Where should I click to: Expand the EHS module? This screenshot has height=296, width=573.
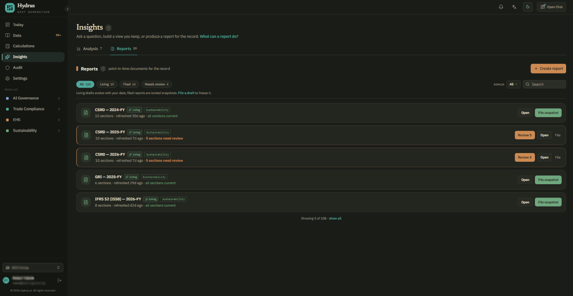(33, 120)
